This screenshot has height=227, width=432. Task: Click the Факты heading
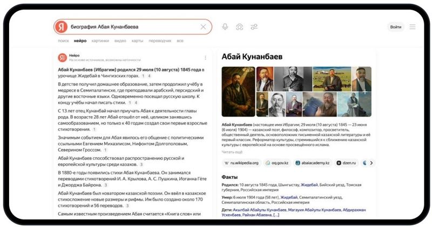[x=230, y=177]
